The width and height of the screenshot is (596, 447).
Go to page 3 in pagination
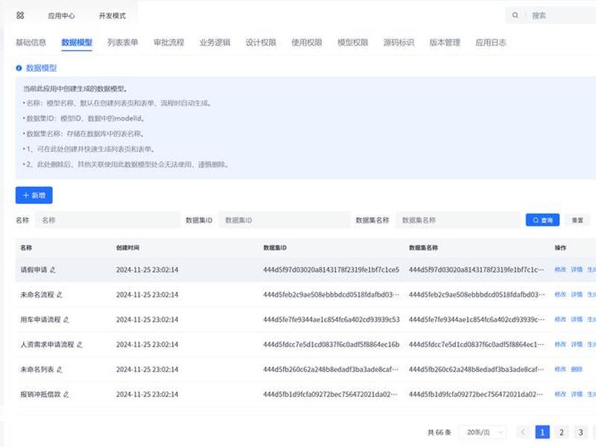580,432
